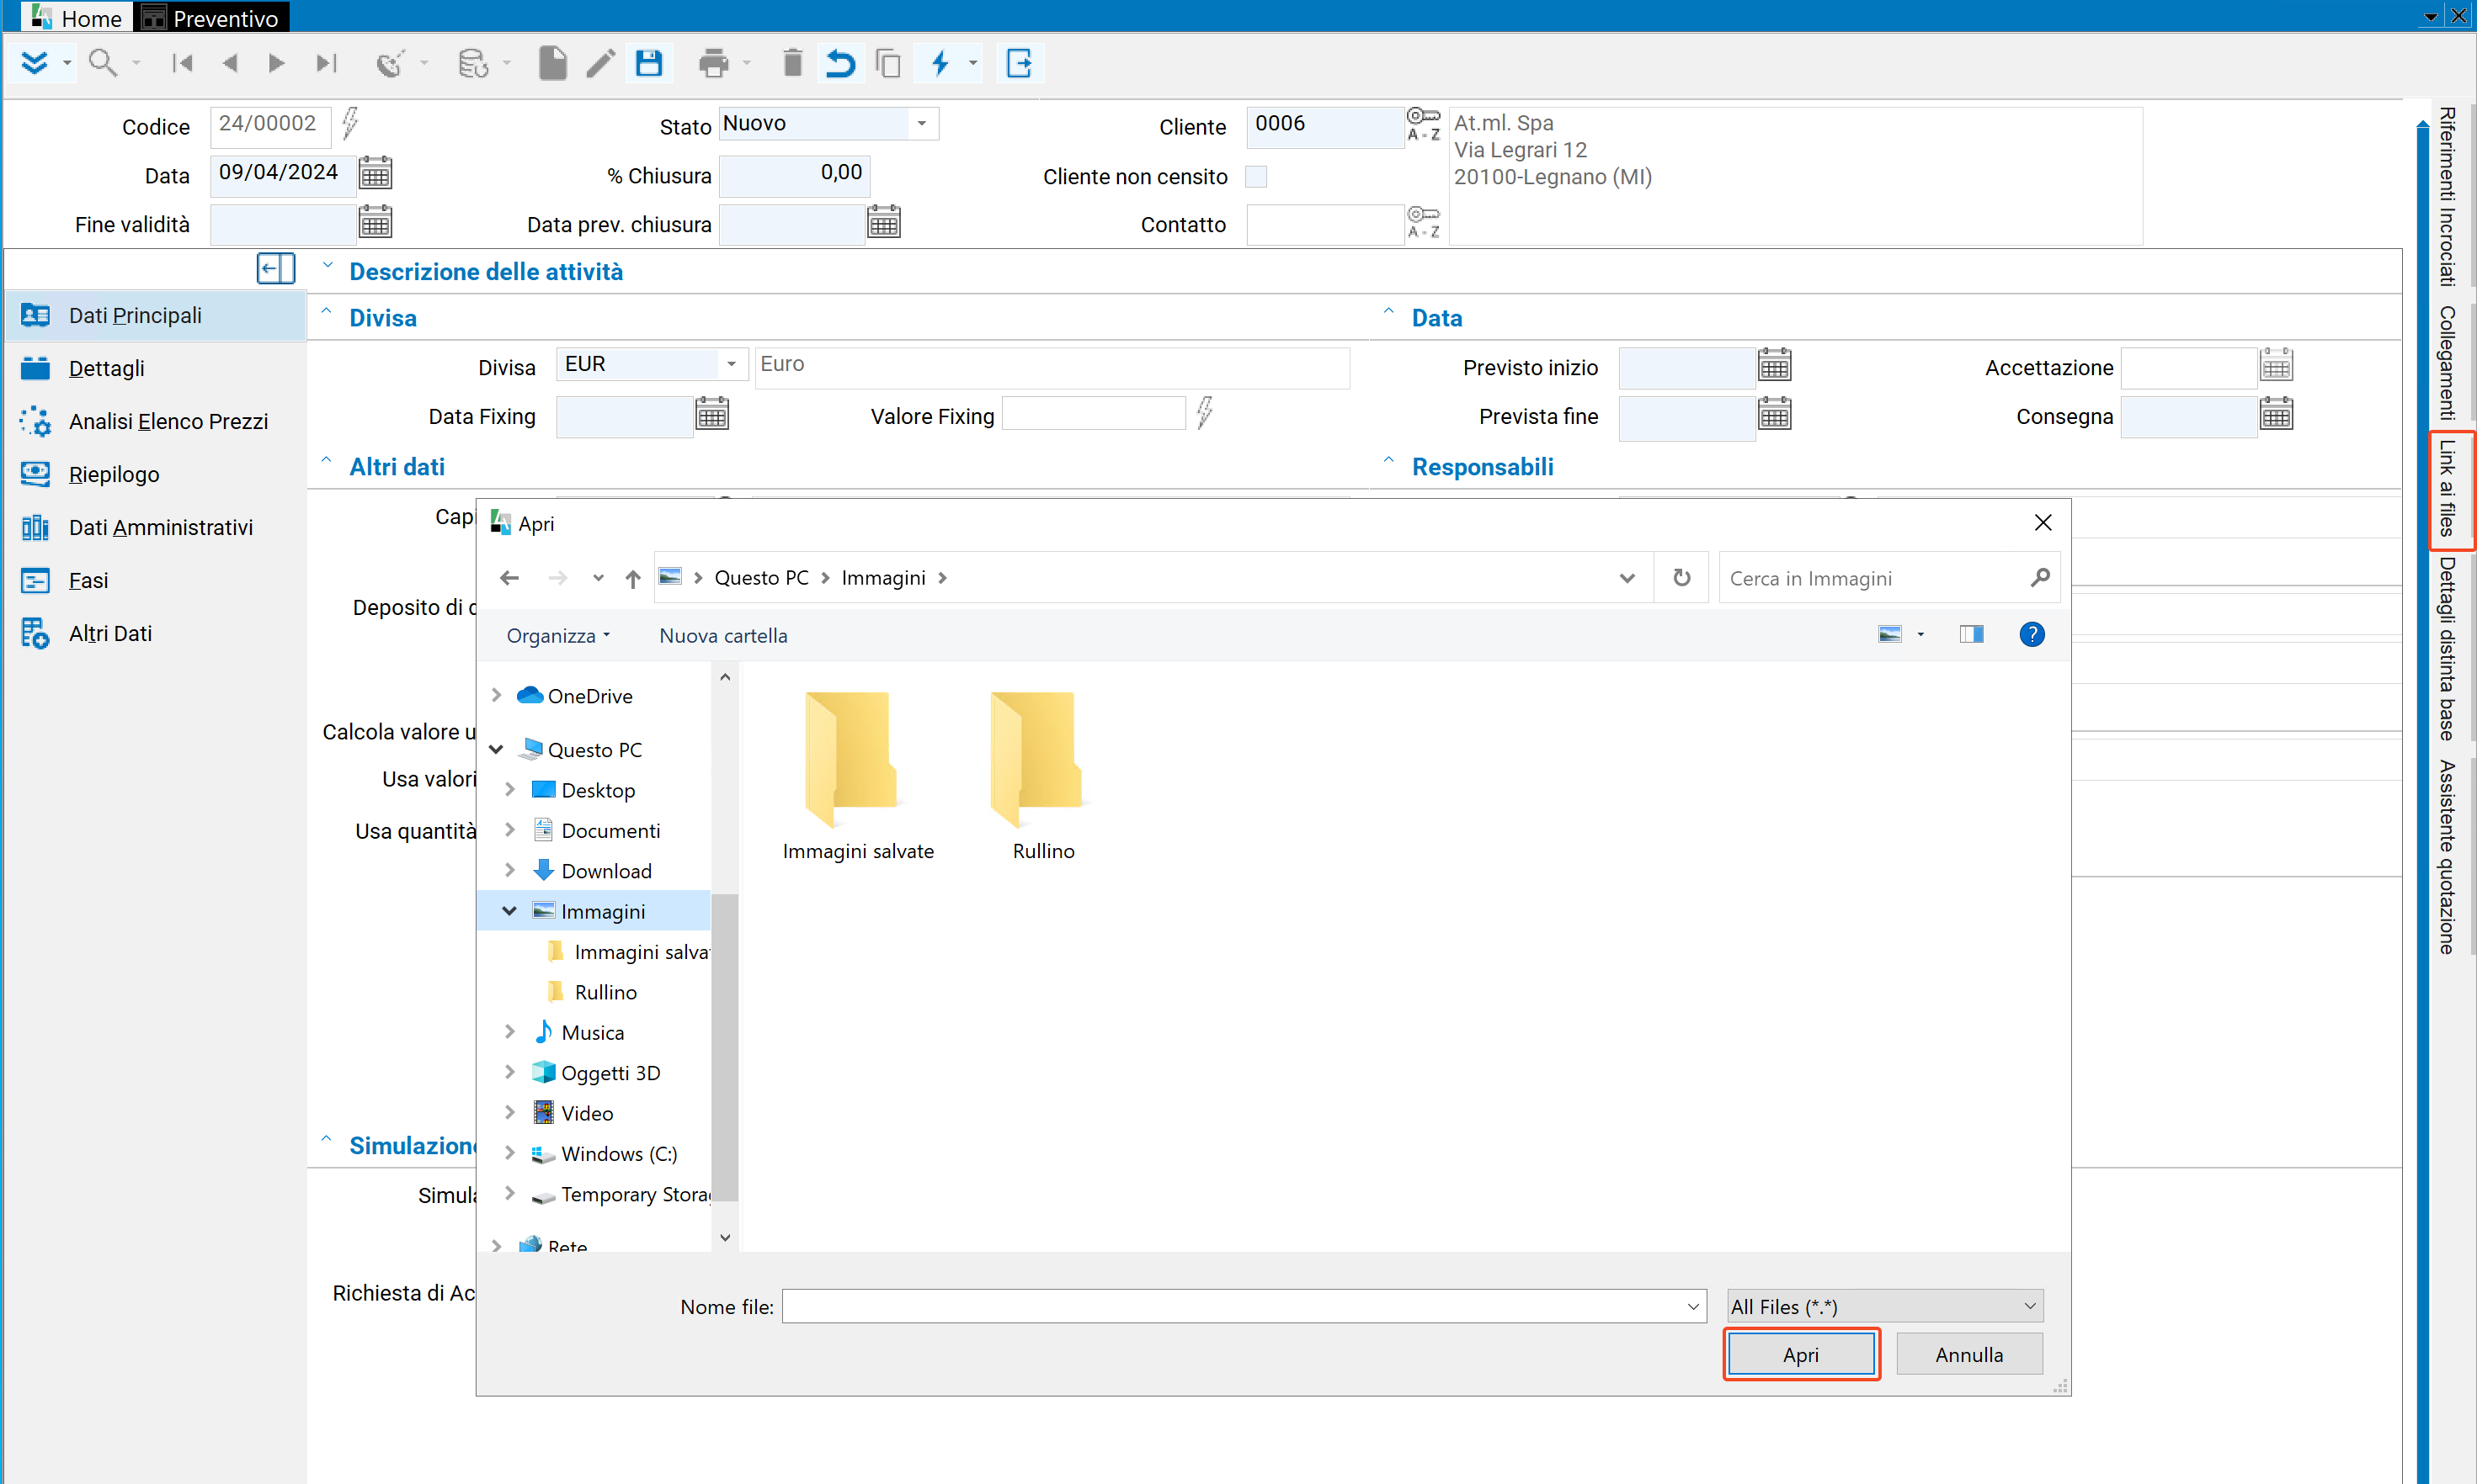Click refresh icon in Apri dialog
Image resolution: width=2477 pixels, height=1484 pixels.
click(1681, 578)
